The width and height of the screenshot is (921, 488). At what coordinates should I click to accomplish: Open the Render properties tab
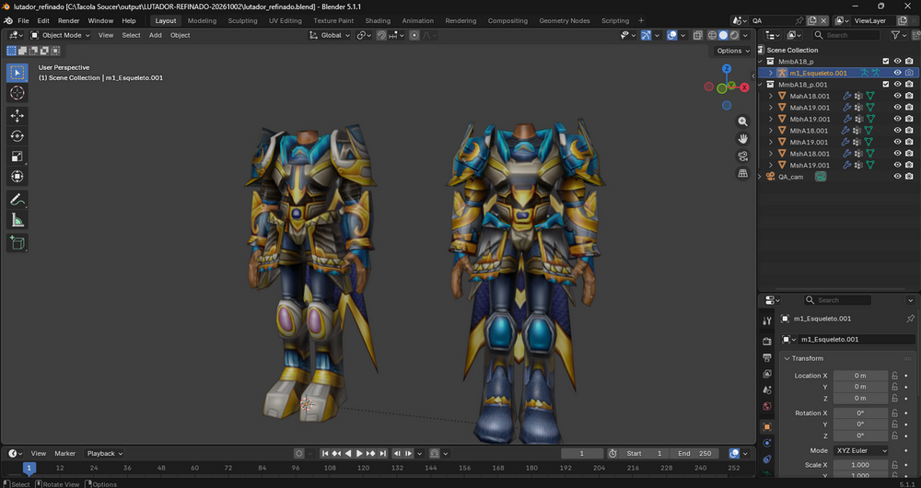[x=766, y=342]
